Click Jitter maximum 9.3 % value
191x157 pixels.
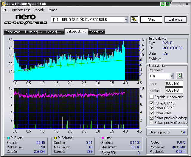136,147
